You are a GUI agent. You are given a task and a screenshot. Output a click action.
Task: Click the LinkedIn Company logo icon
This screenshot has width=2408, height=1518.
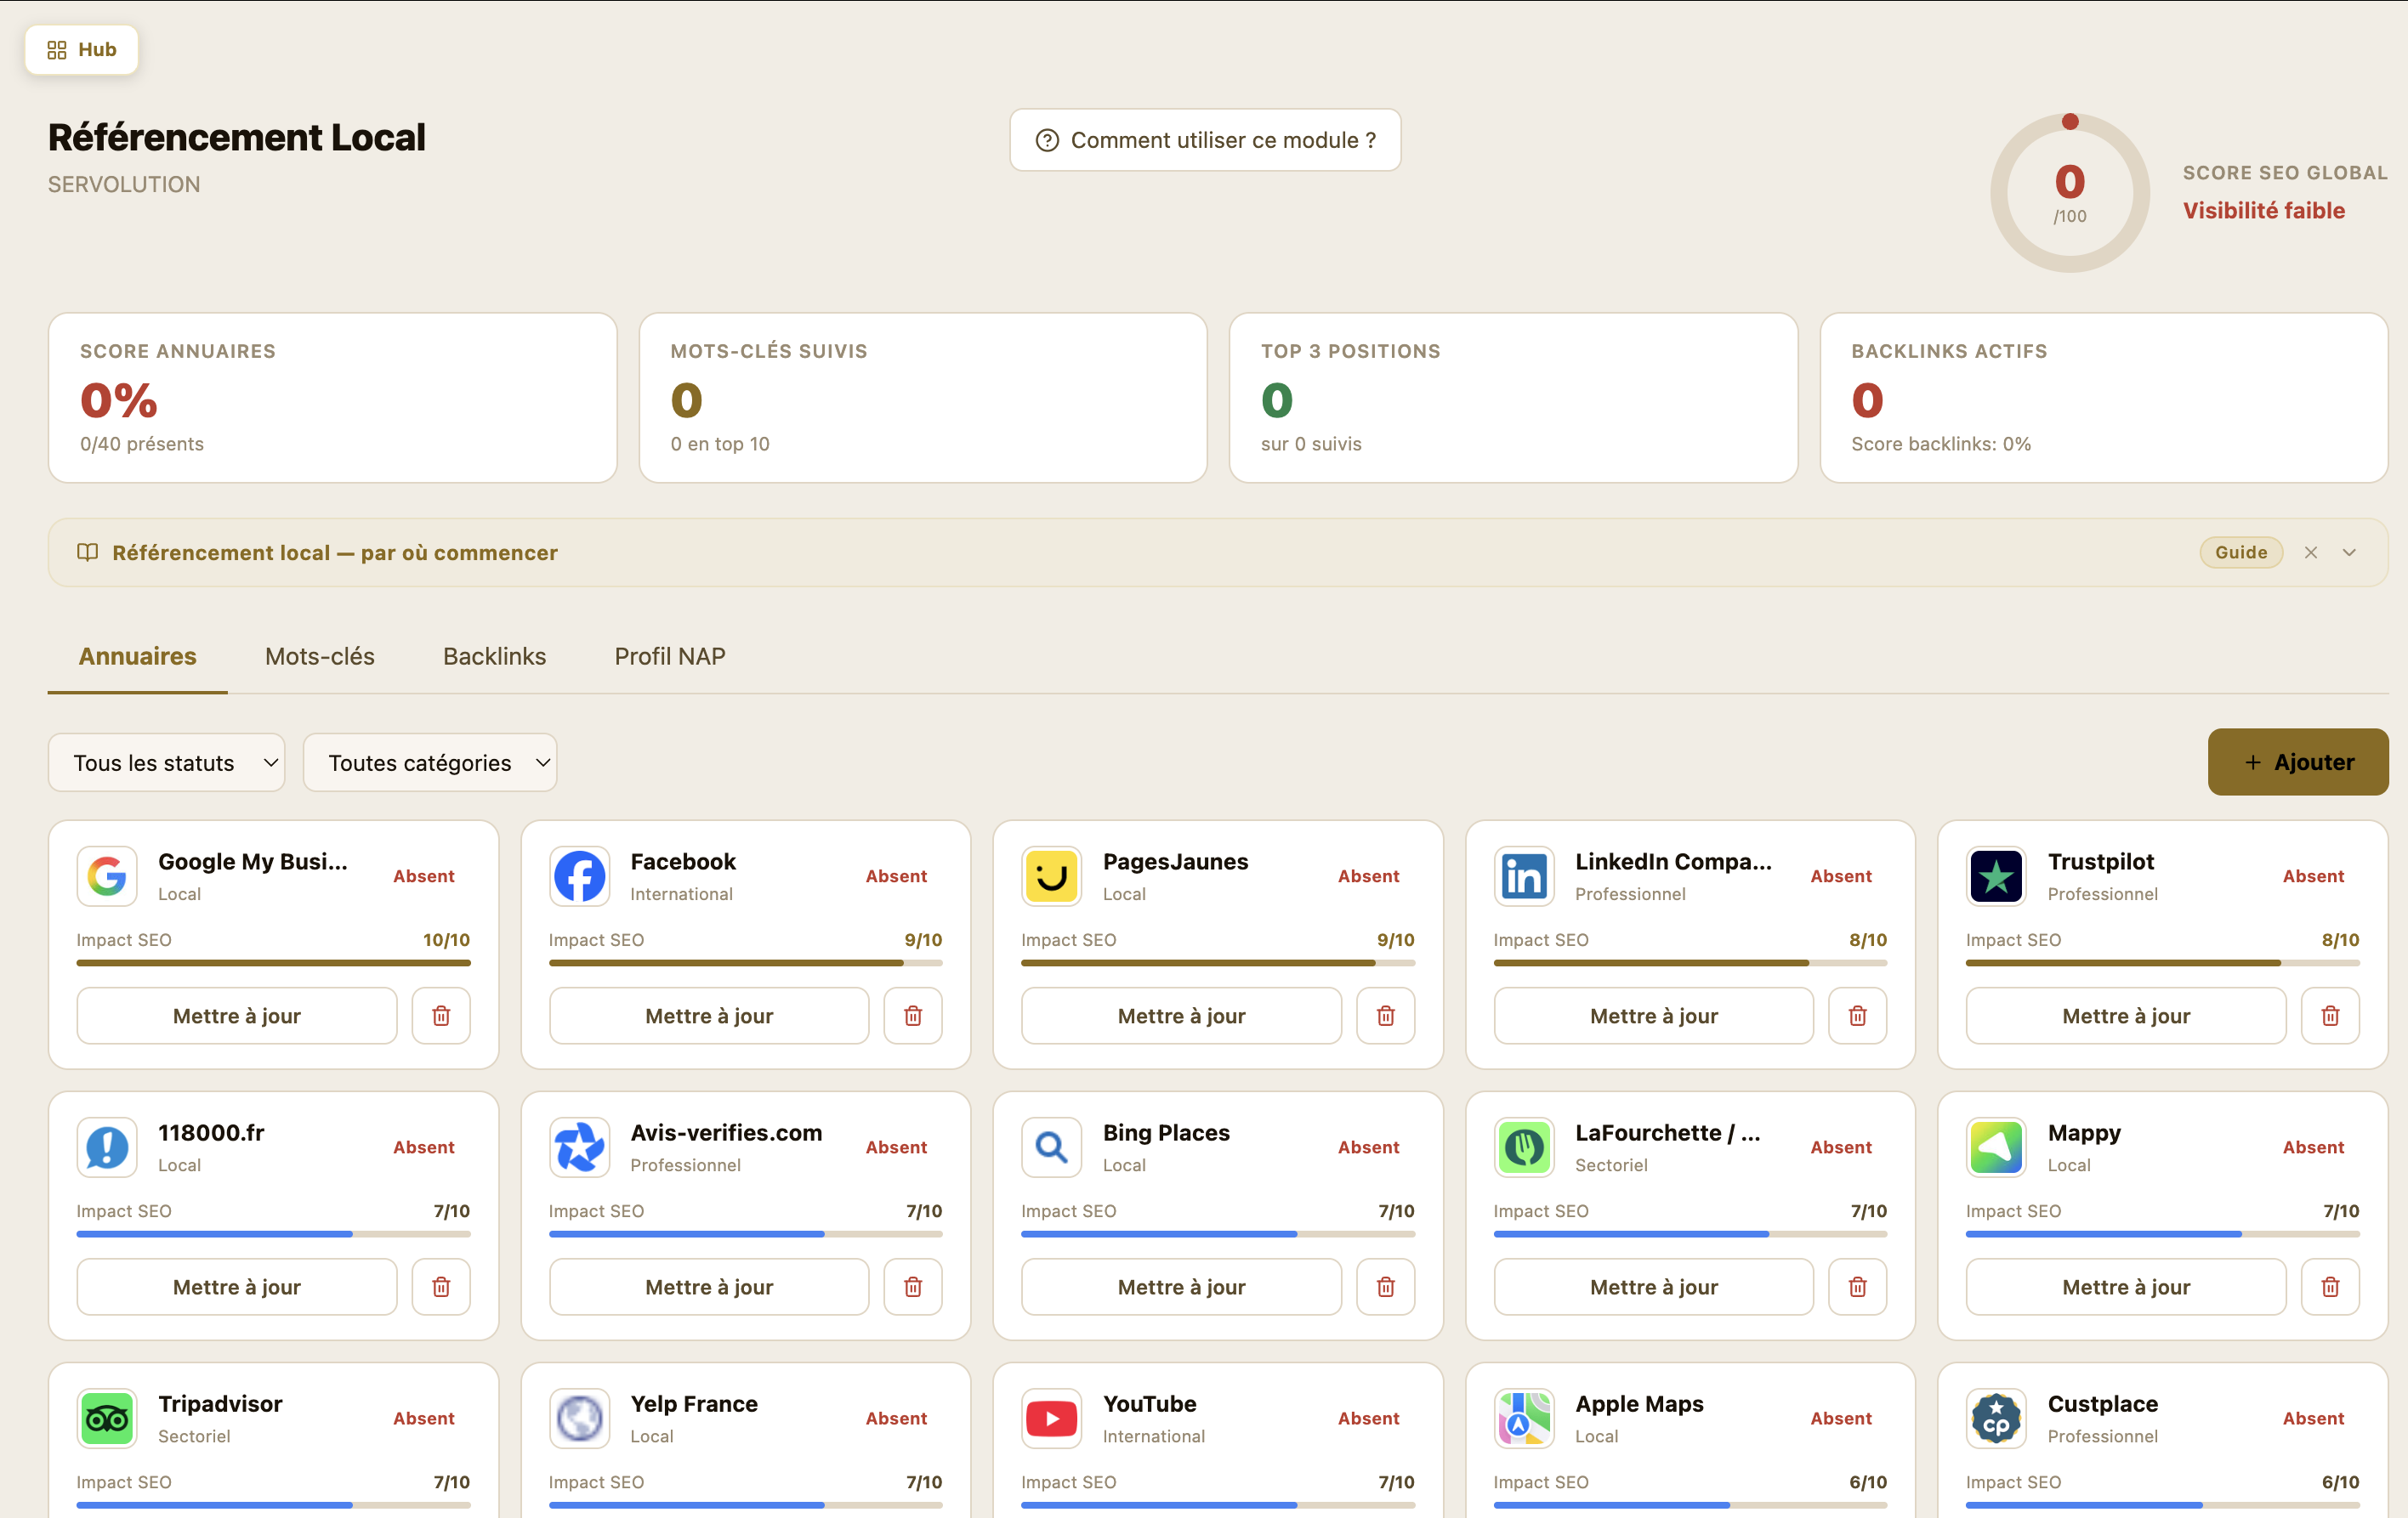1523,876
